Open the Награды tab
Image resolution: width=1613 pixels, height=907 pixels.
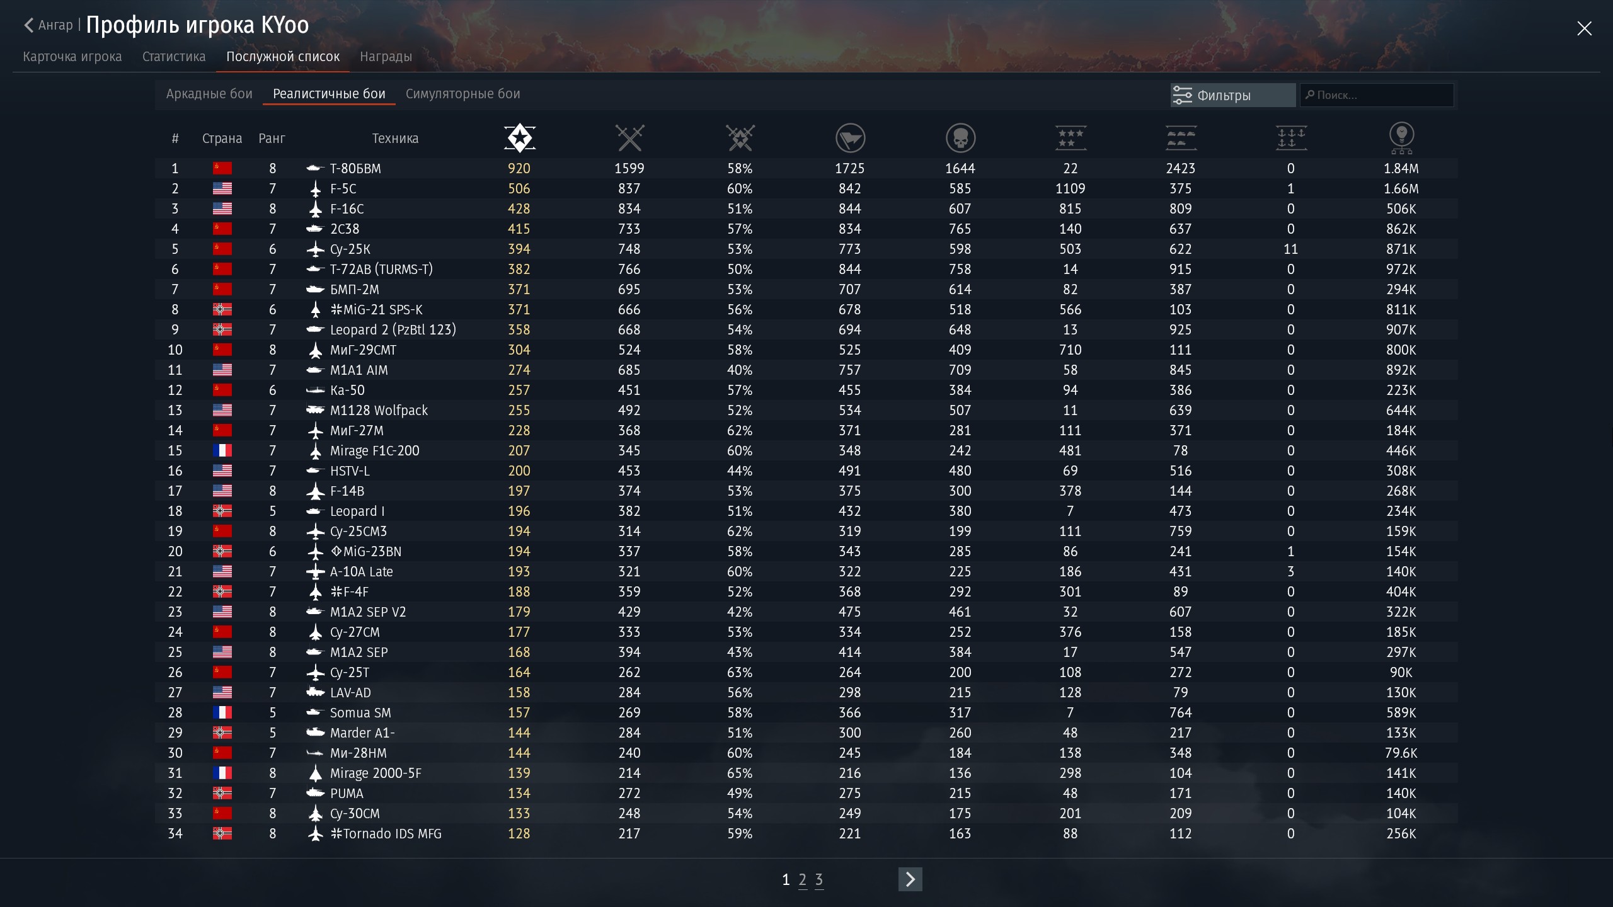point(386,57)
